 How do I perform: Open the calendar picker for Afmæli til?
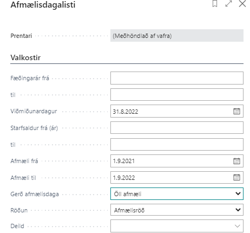[x=236, y=177]
